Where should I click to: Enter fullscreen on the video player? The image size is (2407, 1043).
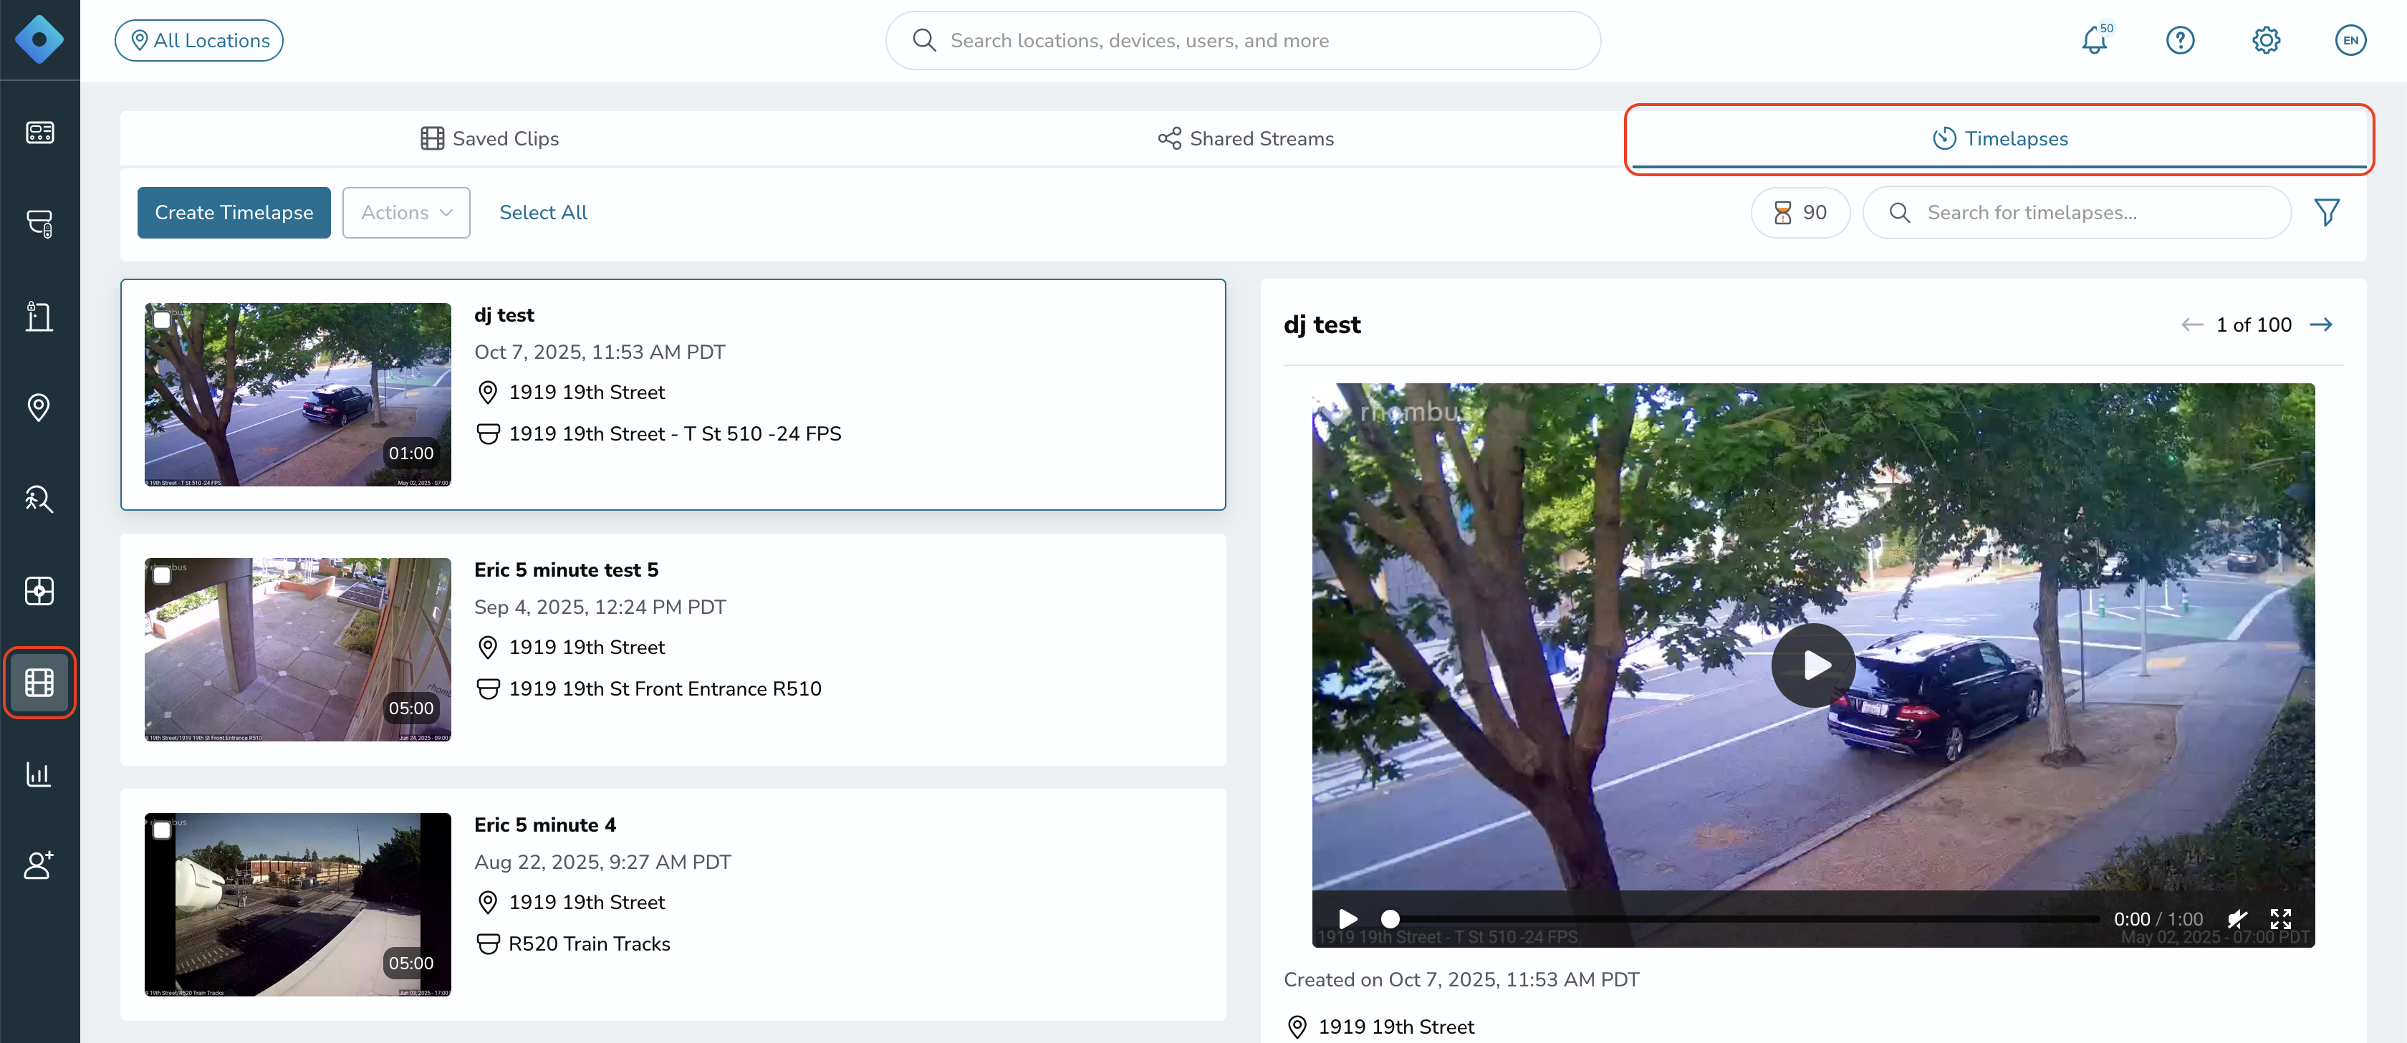point(2281,918)
